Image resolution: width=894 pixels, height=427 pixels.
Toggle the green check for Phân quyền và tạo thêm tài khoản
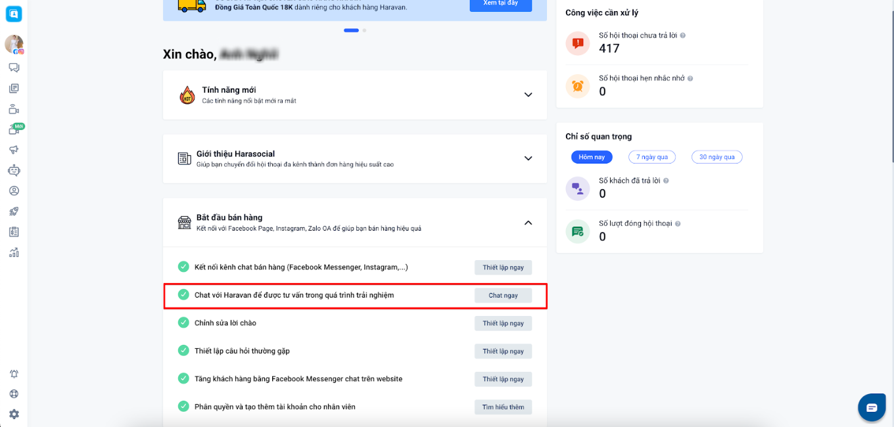pos(183,406)
